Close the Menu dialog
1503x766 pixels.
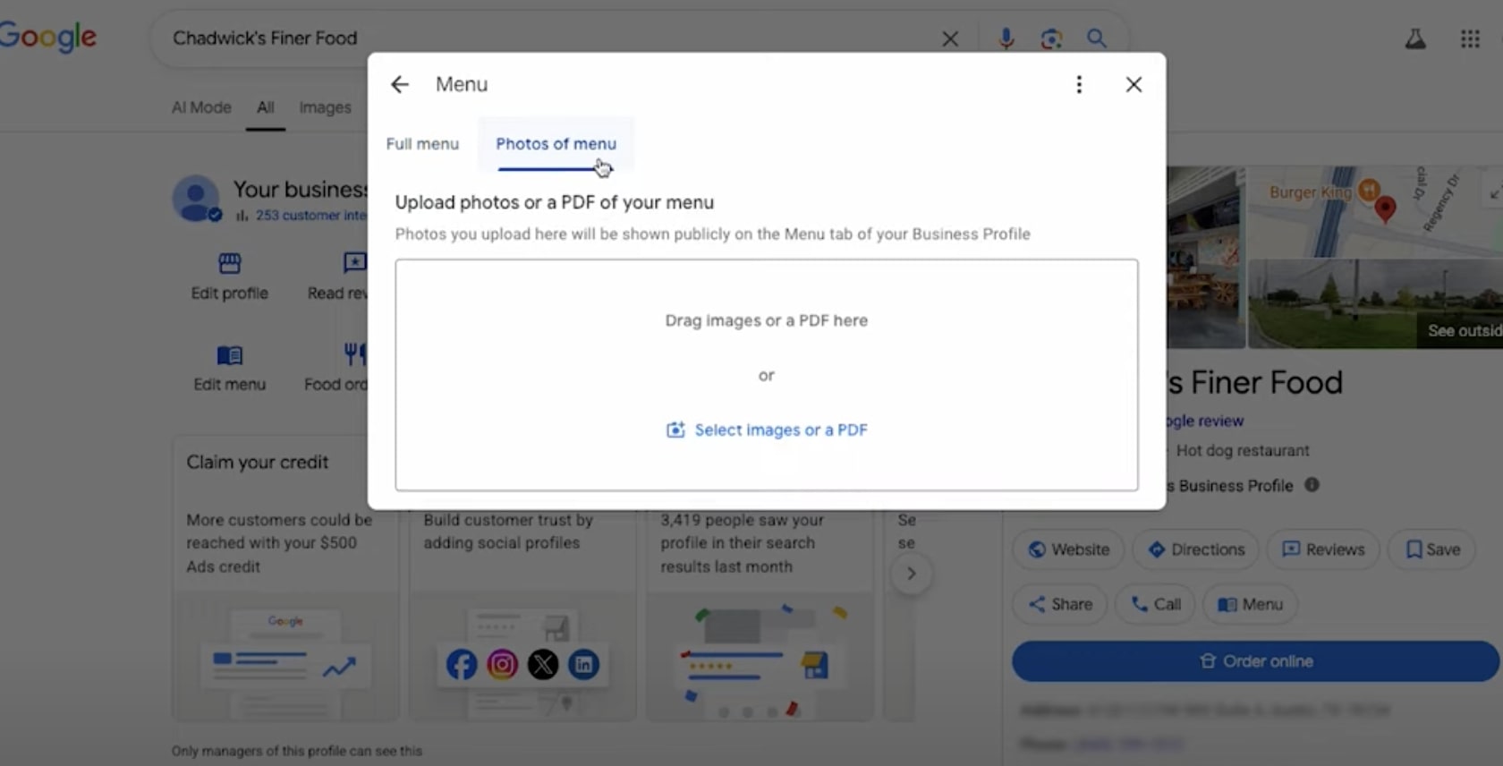click(1134, 84)
